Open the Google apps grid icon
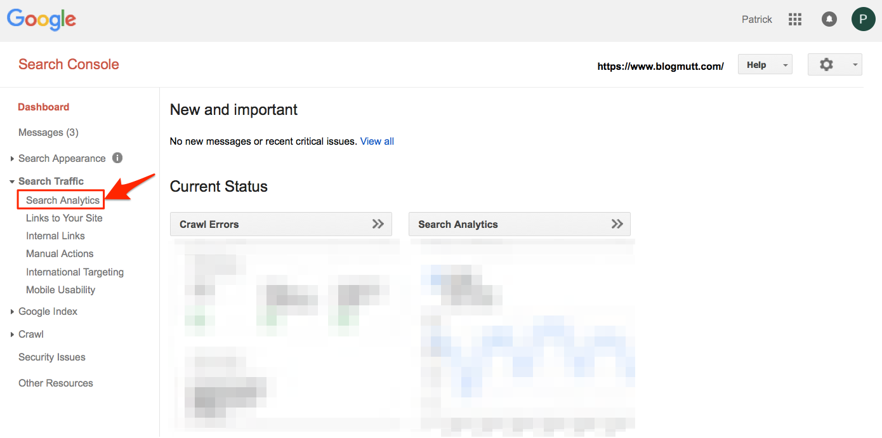Screen dimensions: 882x438 (x=795, y=20)
